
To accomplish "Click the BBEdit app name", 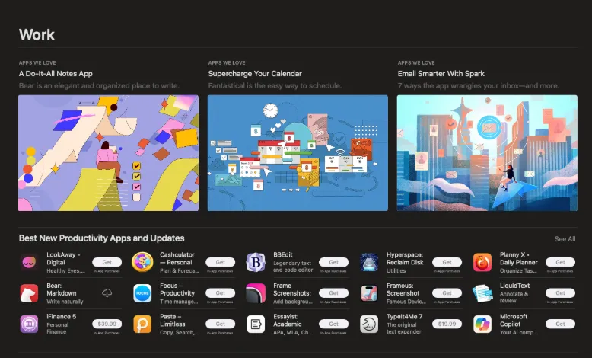I will coord(283,255).
